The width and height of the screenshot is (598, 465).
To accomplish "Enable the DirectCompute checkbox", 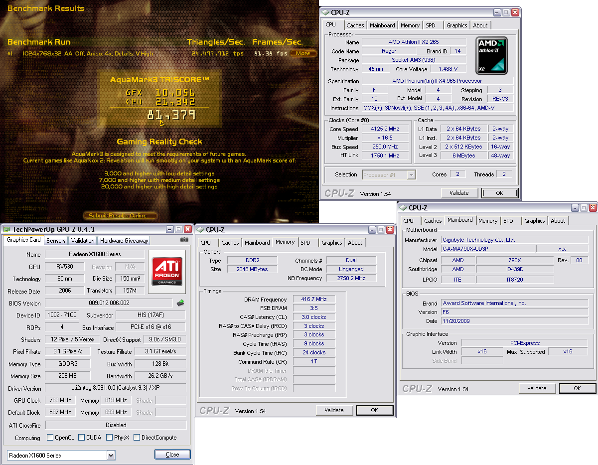I will pos(137,438).
